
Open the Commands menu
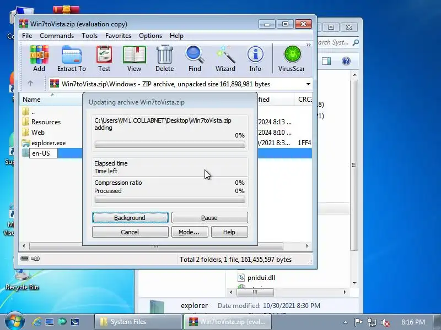[x=57, y=36]
